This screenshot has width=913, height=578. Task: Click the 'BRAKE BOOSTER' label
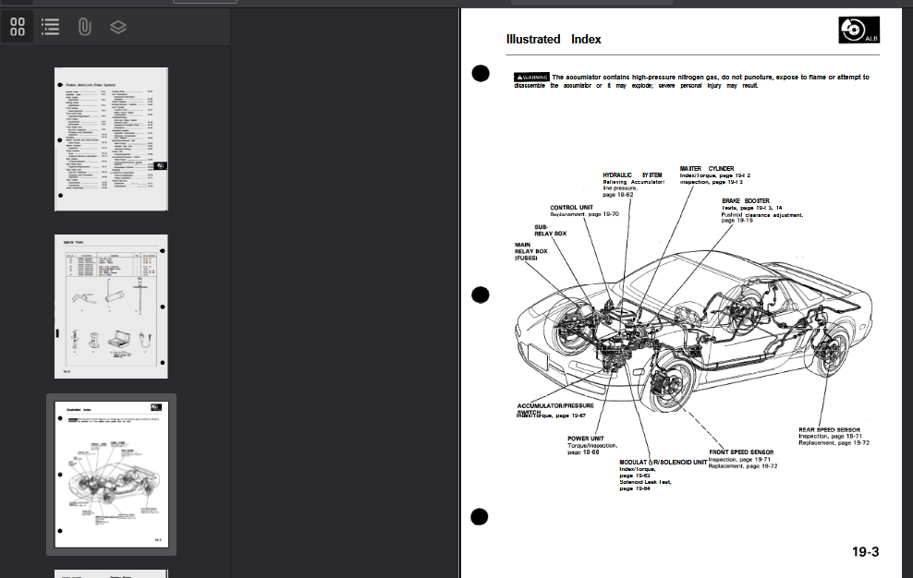[746, 200]
